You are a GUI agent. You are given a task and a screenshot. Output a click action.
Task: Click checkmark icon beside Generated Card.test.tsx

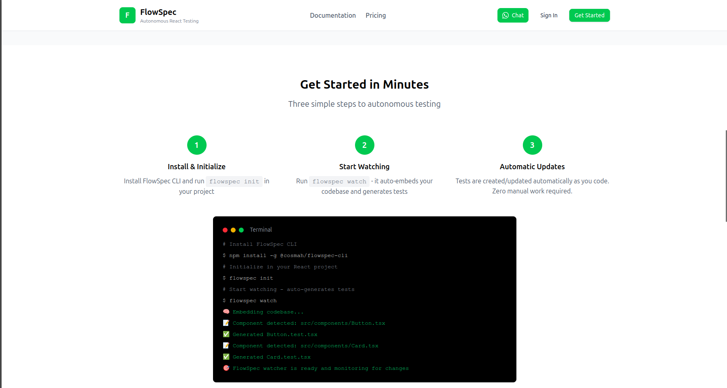tap(226, 357)
